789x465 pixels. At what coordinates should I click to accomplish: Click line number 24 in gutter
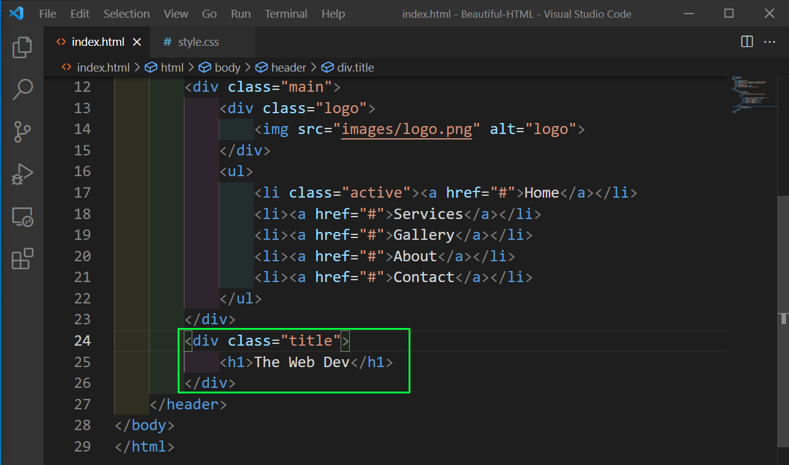coord(82,341)
